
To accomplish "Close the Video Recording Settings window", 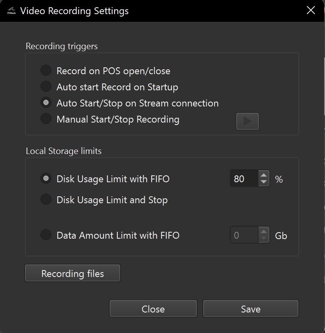I will point(311,10).
